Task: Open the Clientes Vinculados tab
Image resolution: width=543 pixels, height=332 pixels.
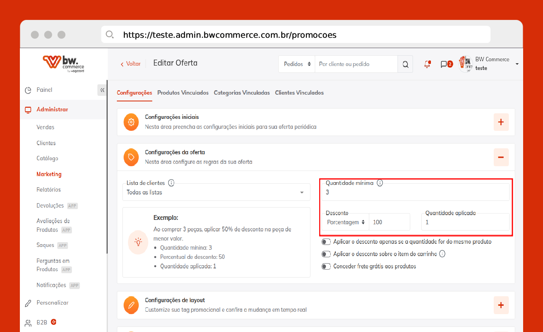Action: (299, 93)
